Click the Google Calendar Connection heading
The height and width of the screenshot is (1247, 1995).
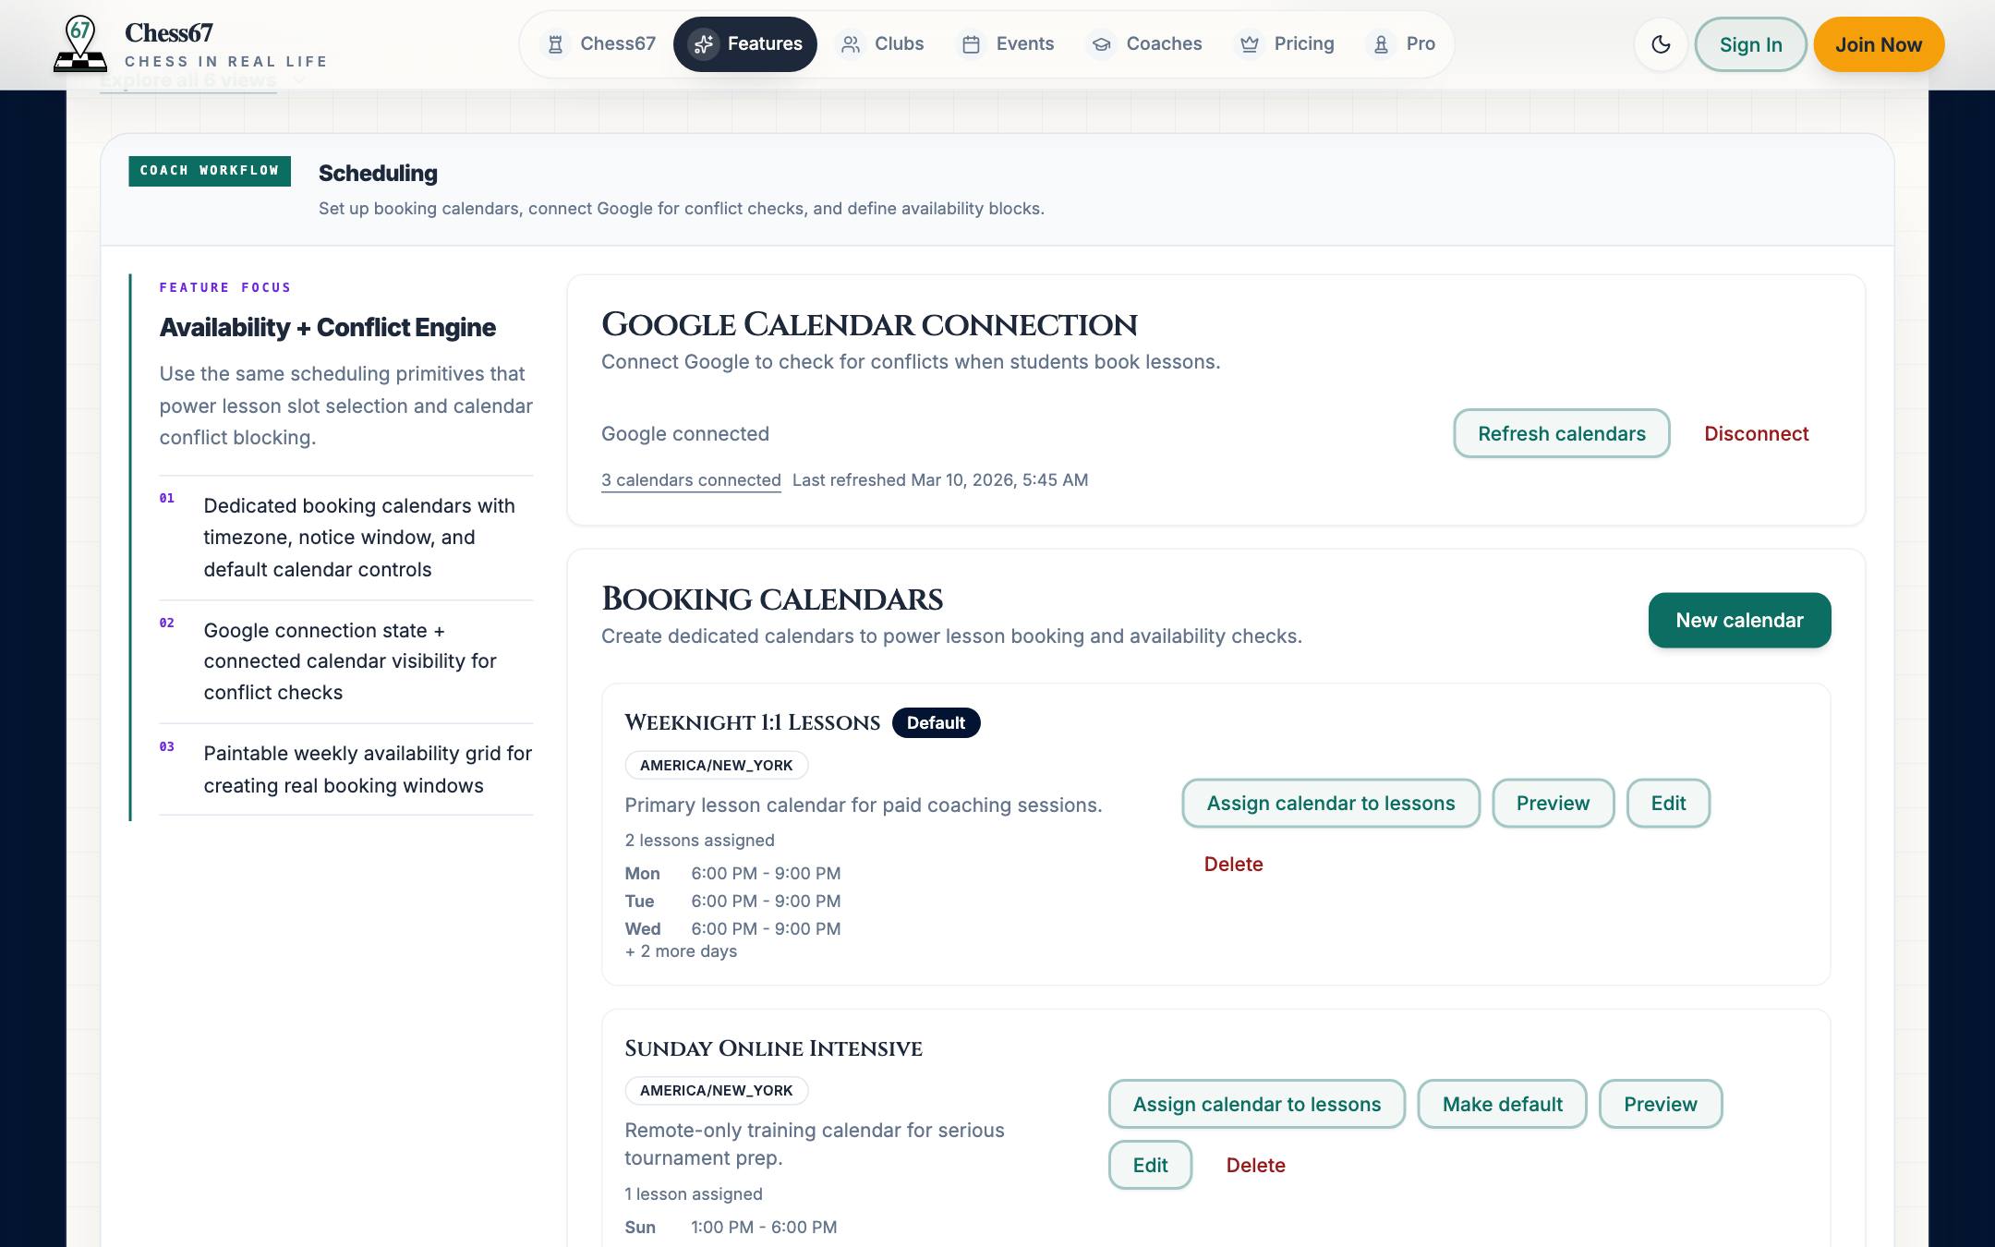(x=868, y=324)
